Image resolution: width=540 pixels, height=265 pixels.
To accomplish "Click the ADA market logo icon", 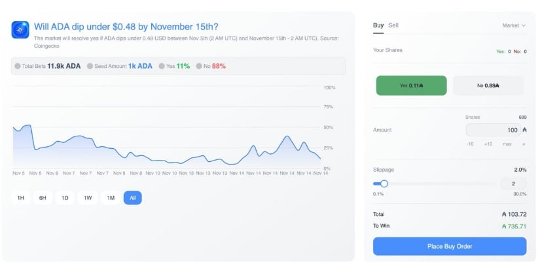I will pos(20,29).
